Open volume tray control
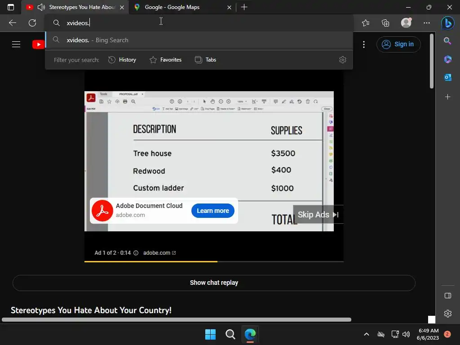 click(x=406, y=334)
